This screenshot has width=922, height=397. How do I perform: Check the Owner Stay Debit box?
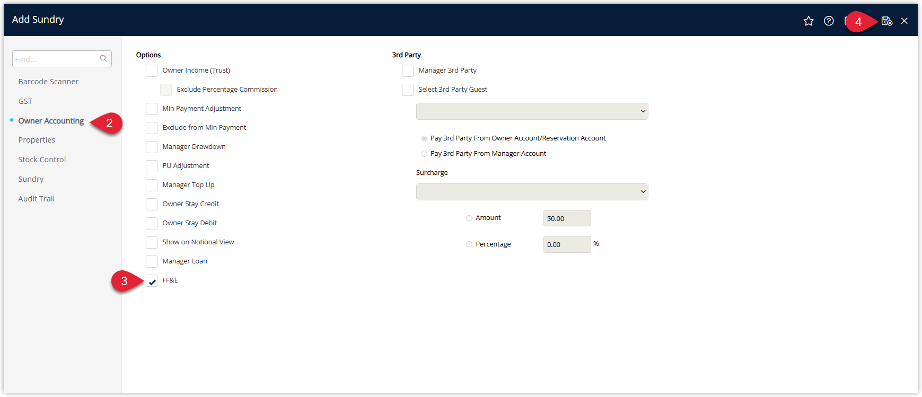pos(152,223)
